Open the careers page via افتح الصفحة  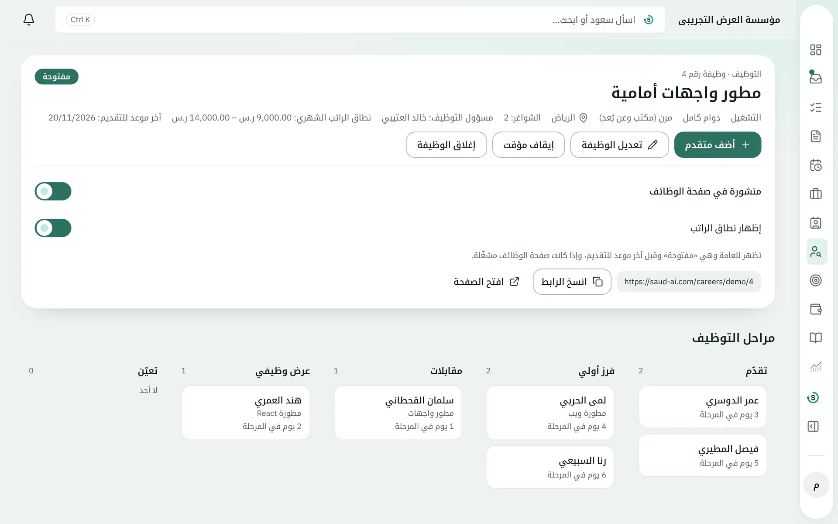pyautogui.click(x=487, y=282)
